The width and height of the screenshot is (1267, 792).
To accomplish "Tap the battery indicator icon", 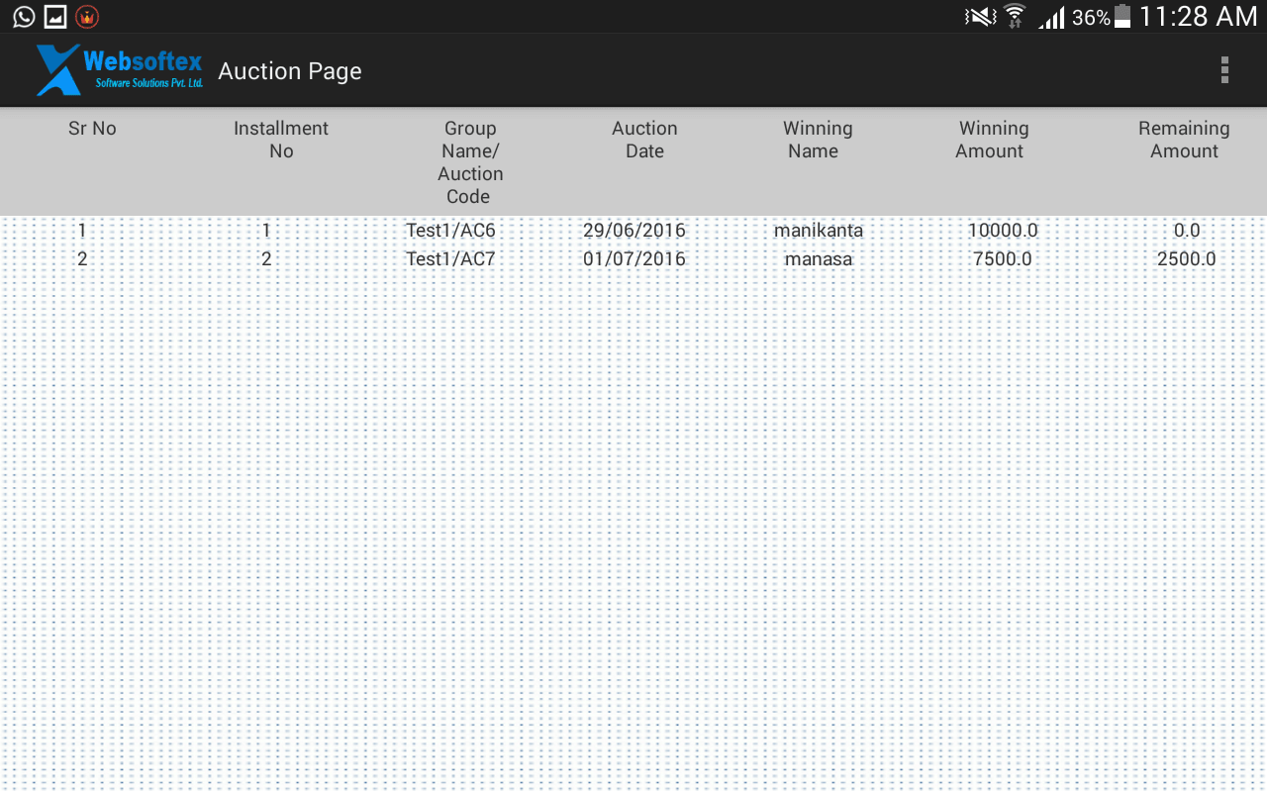I will [x=1122, y=17].
